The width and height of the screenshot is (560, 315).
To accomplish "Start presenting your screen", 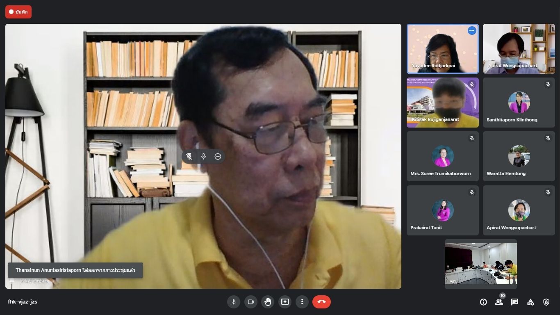I will [x=285, y=302].
